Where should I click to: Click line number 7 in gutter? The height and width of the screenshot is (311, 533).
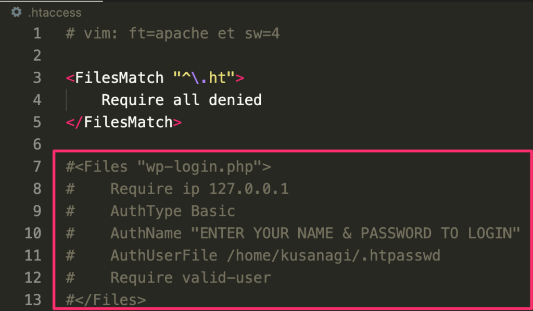pos(37,167)
